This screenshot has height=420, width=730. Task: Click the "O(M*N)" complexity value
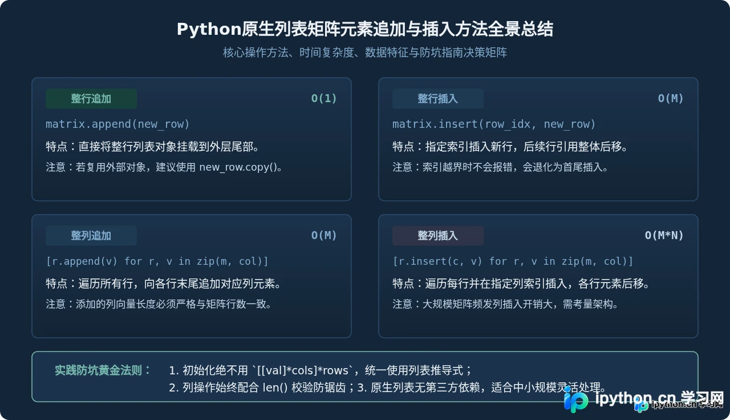click(x=664, y=236)
